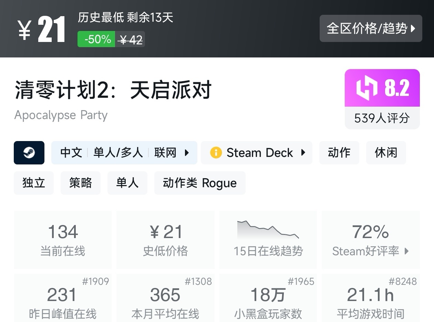Tap the Steam Deck yellow info icon
The width and height of the screenshot is (434, 322).
216,152
